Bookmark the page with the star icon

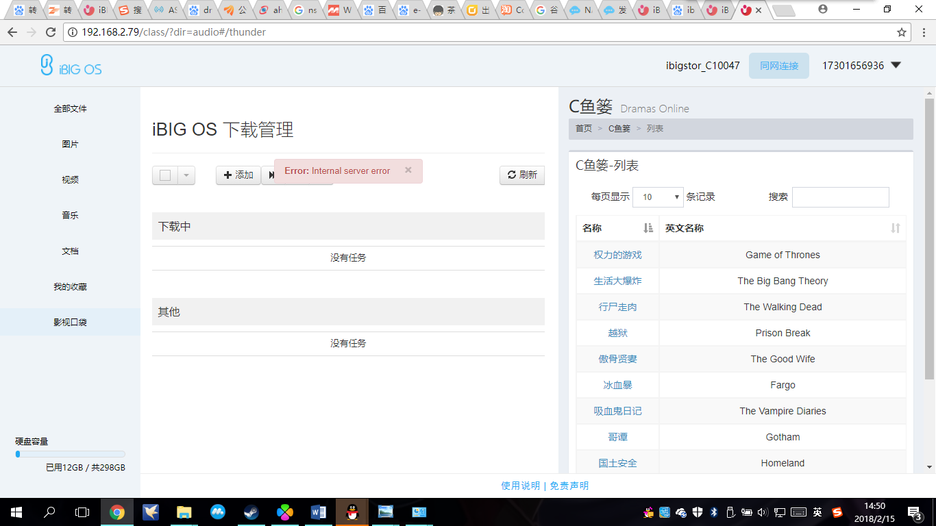click(x=902, y=32)
